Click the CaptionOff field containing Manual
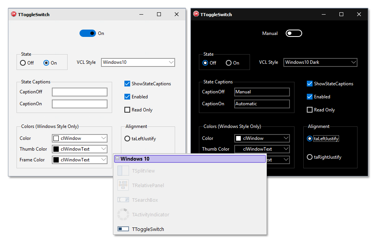The height and width of the screenshot is (239, 374). point(262,92)
